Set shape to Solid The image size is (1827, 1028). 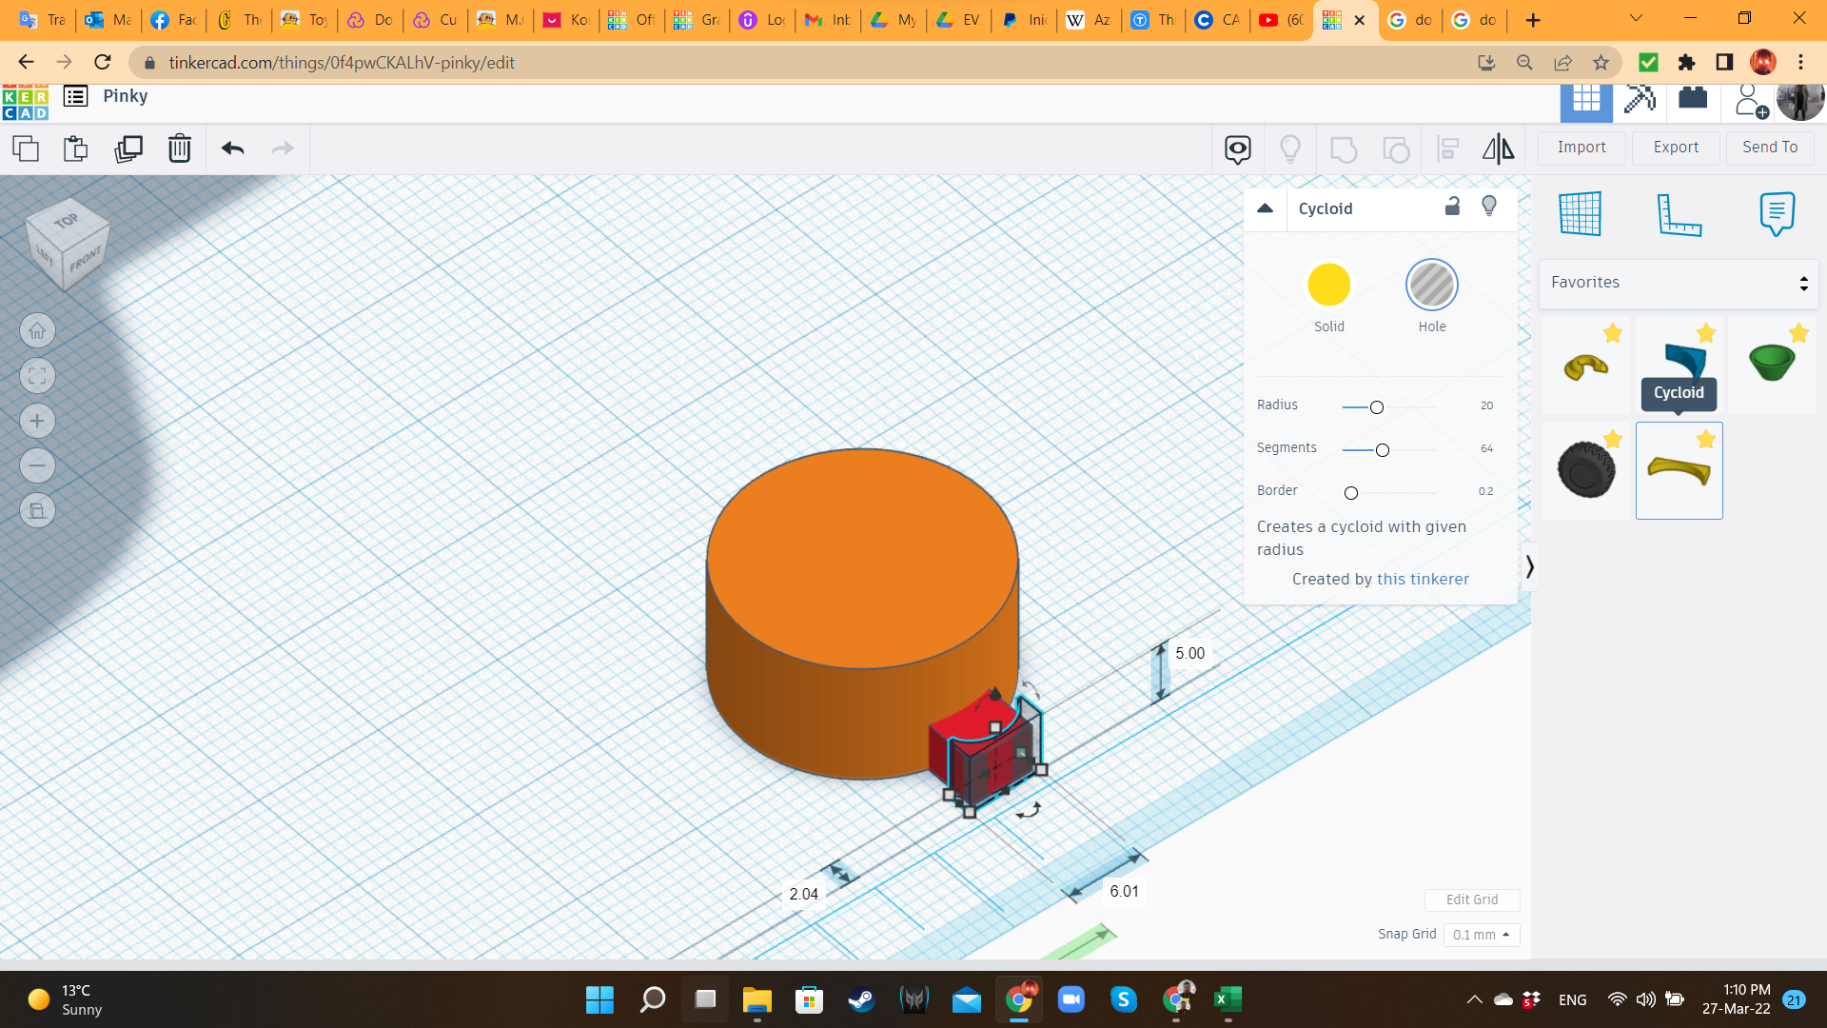click(1328, 285)
